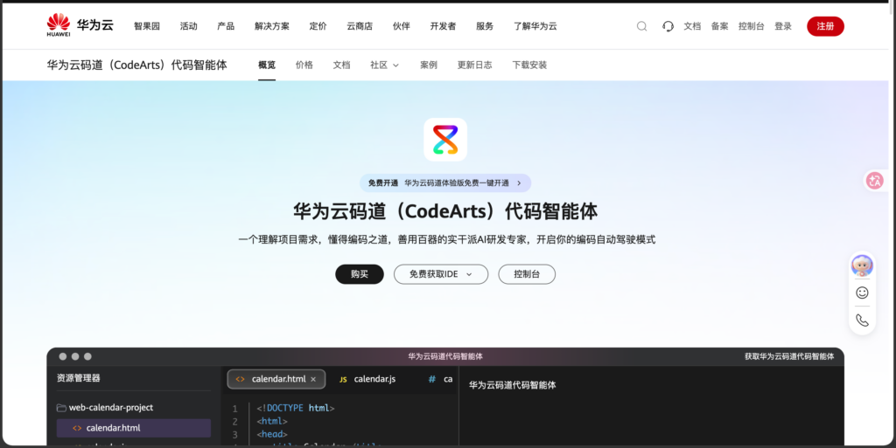Click the page title 华为云码道（CodeArts）代码智能体 in sub-nav
The image size is (896, 448).
(x=137, y=65)
